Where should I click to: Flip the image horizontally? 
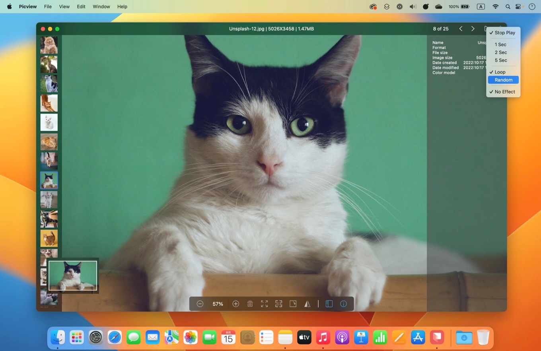[x=307, y=304]
